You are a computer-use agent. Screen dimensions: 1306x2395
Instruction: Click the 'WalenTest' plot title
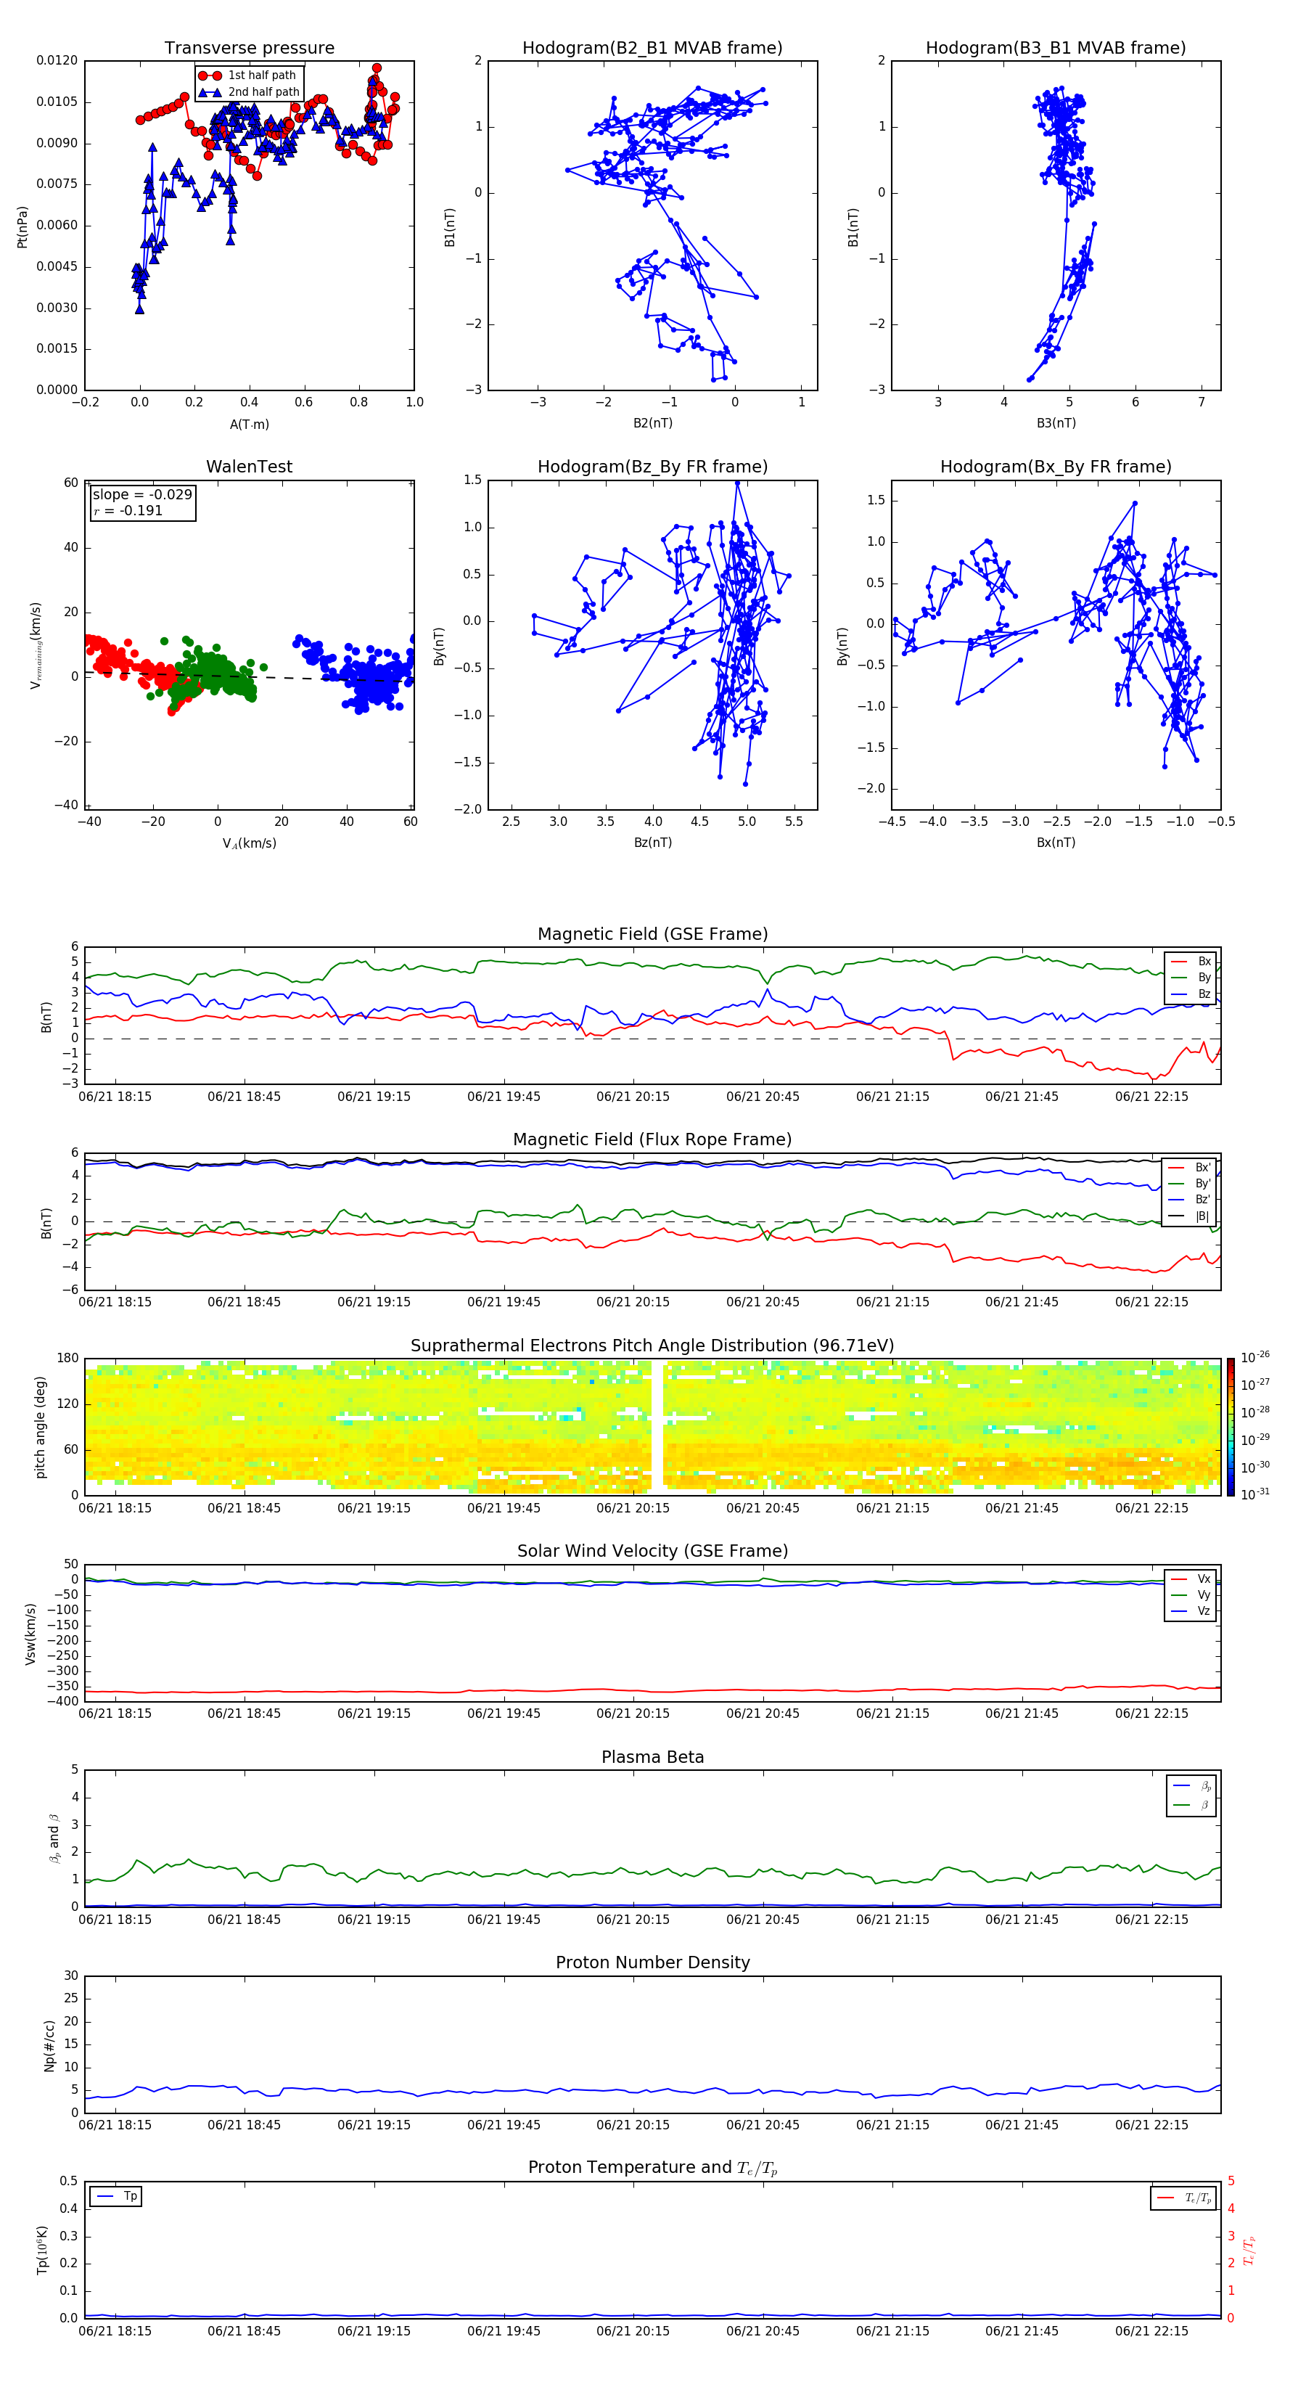point(249,467)
